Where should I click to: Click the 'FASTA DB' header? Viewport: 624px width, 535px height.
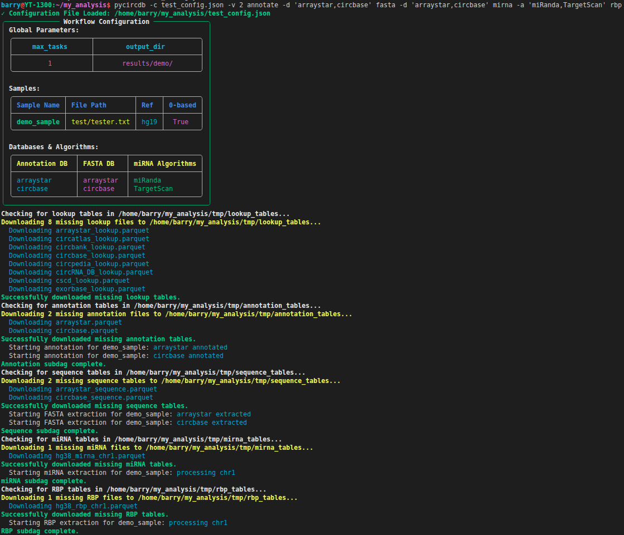pyautogui.click(x=98, y=164)
